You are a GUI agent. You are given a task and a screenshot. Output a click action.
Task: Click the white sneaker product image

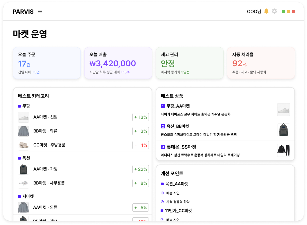point(283,110)
